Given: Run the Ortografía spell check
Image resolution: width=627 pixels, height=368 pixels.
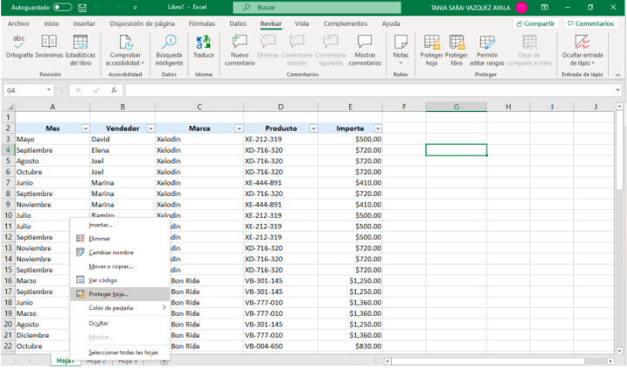Looking at the screenshot, I should (19, 47).
